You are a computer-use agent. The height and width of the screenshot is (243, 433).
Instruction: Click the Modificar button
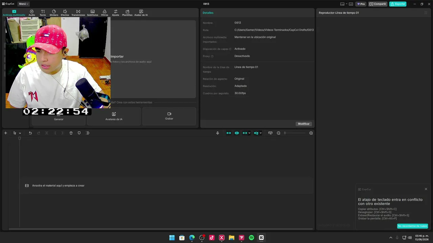304,124
